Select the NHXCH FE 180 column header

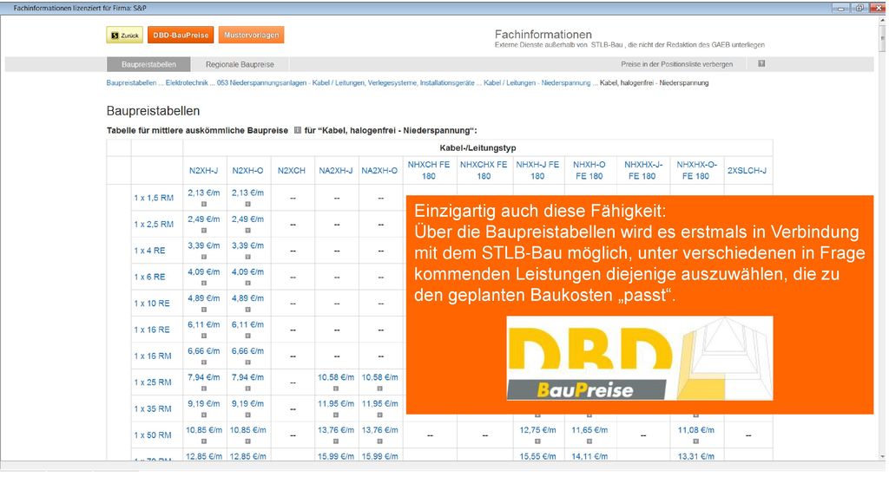[429, 171]
